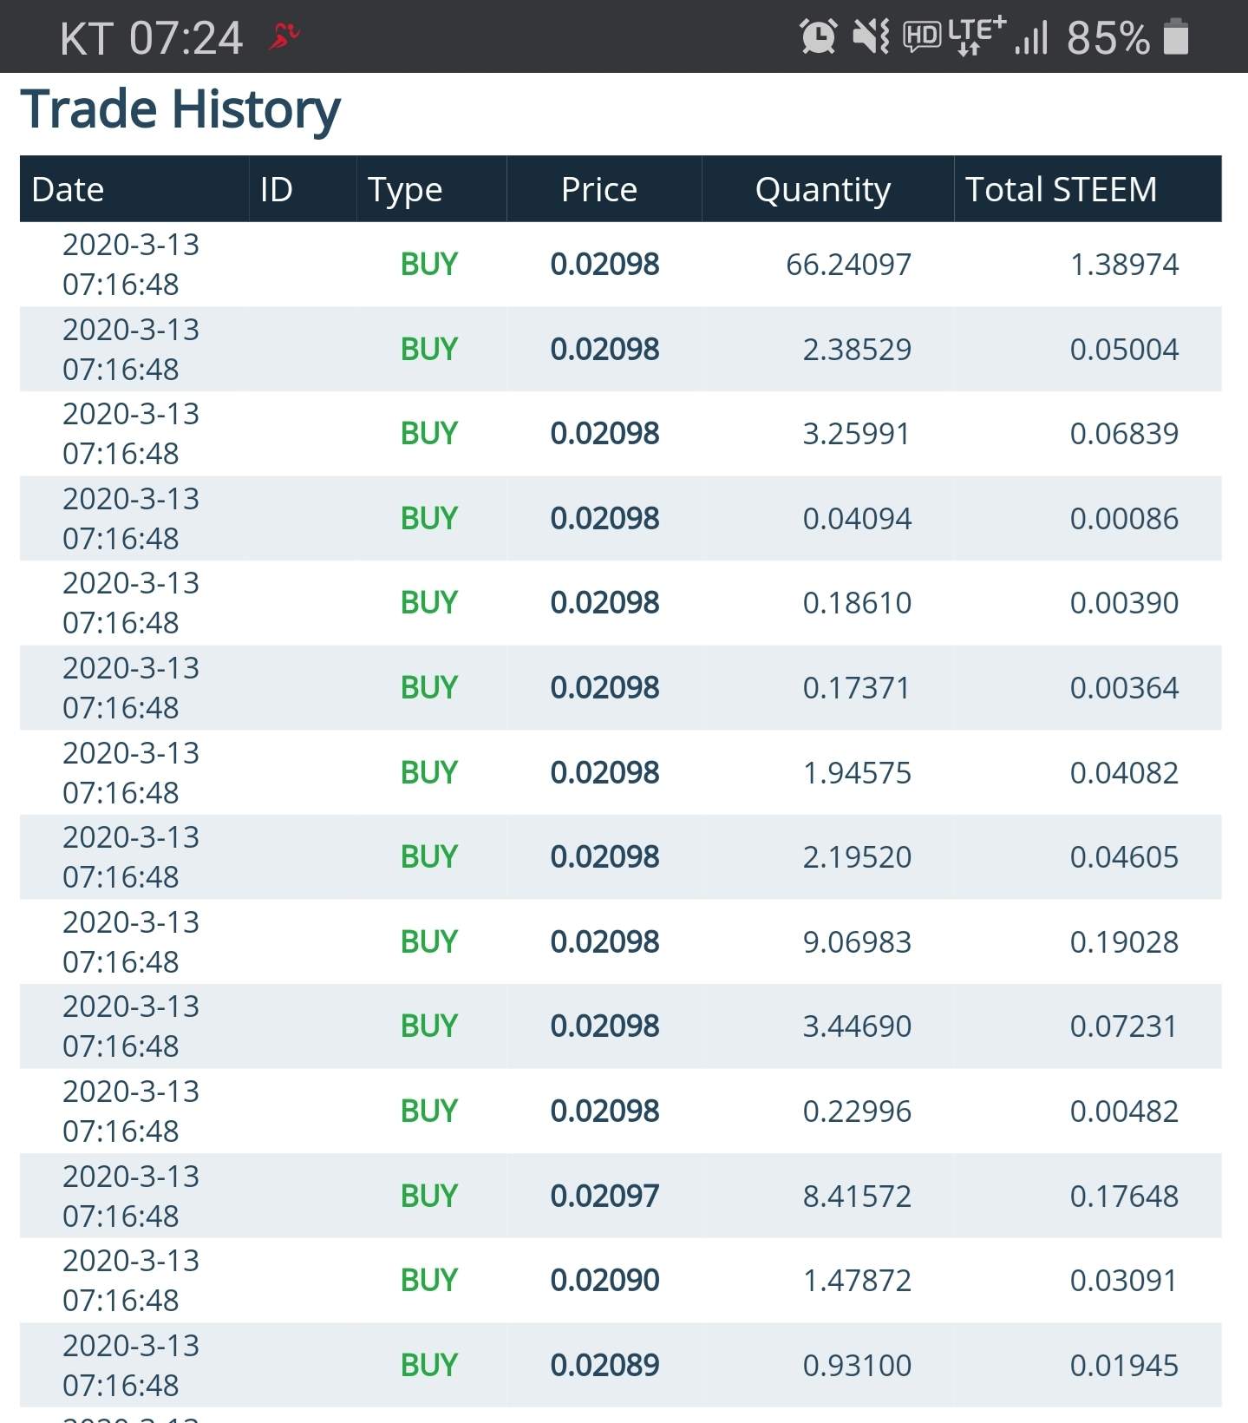Image resolution: width=1248 pixels, height=1423 pixels.
Task: Tap the LTE+ network indicator icon
Action: coord(977,35)
